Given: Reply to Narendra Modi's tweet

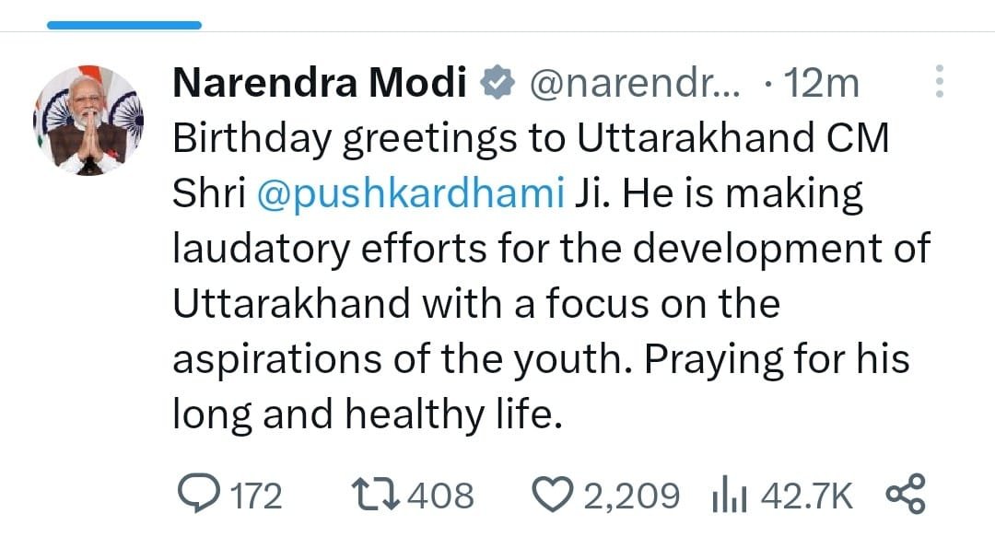Looking at the screenshot, I should (195, 496).
